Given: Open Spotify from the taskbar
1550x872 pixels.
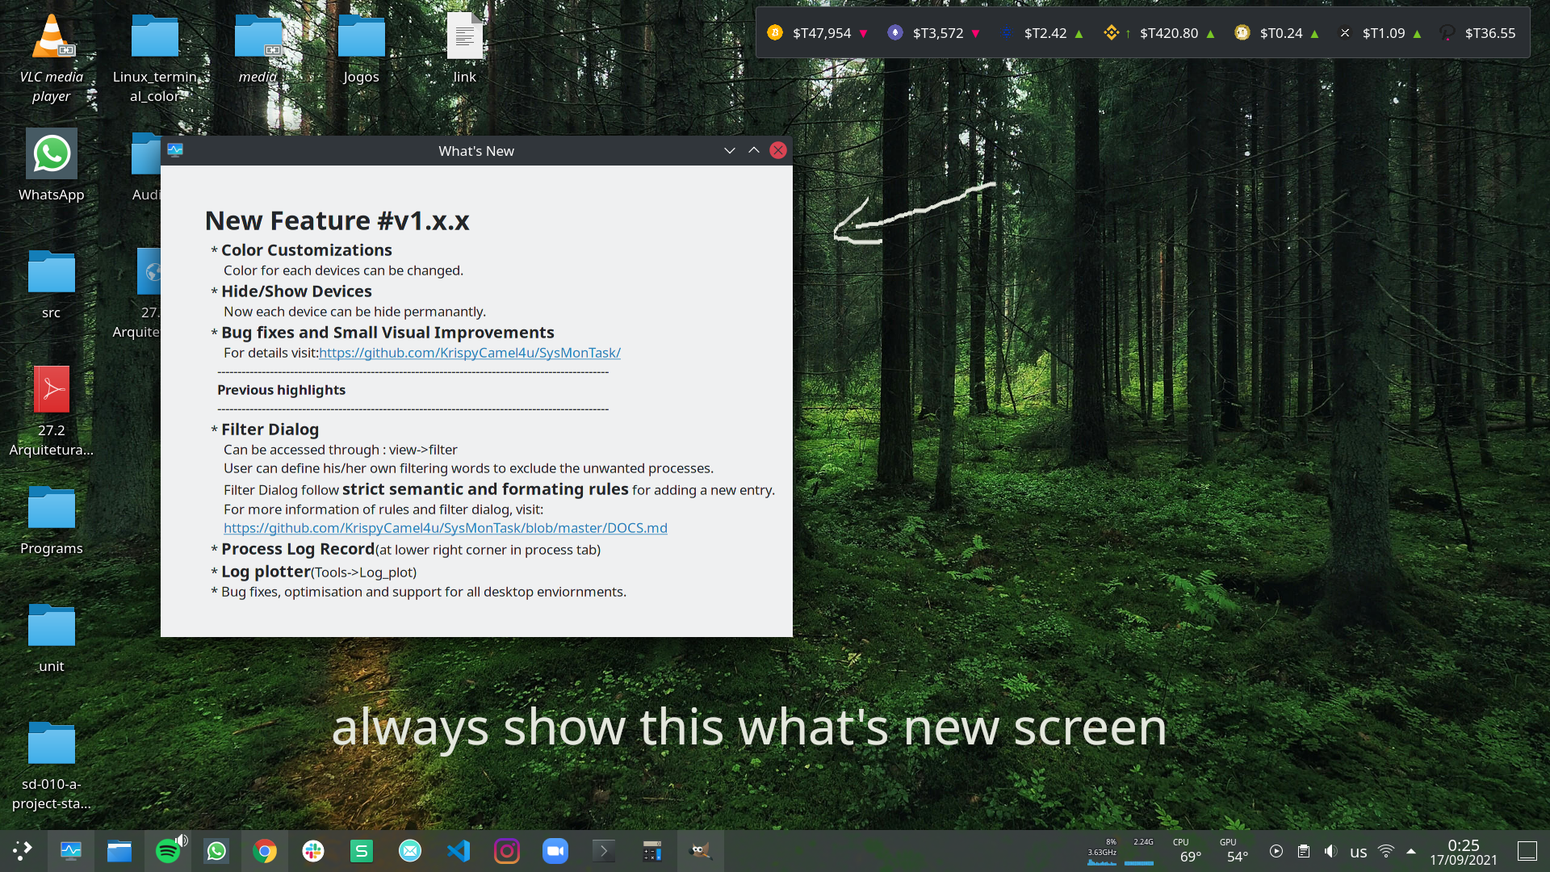Looking at the screenshot, I should point(168,851).
